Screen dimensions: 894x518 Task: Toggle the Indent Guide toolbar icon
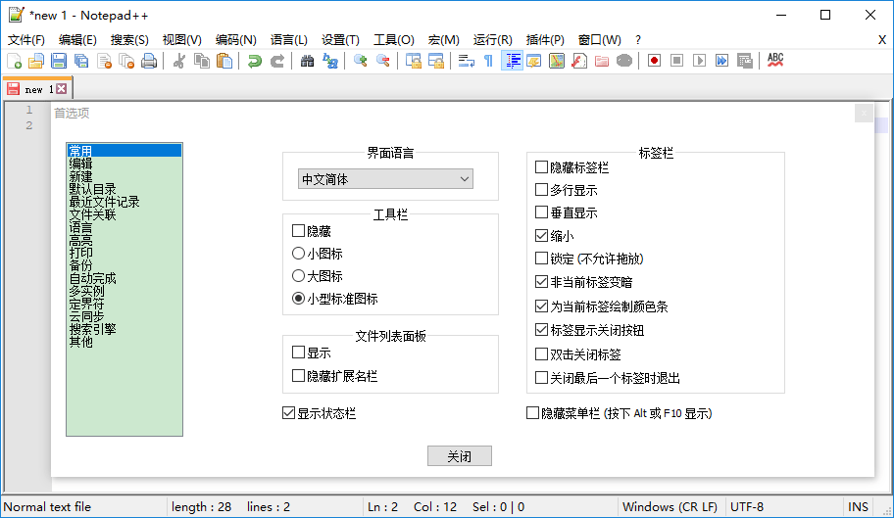[x=512, y=61]
